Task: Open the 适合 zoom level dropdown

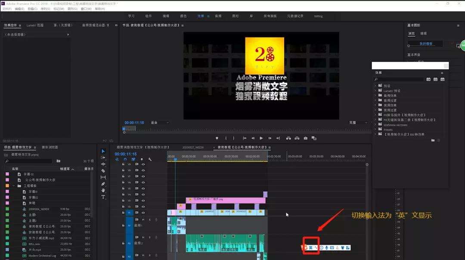Action: click(x=160, y=122)
